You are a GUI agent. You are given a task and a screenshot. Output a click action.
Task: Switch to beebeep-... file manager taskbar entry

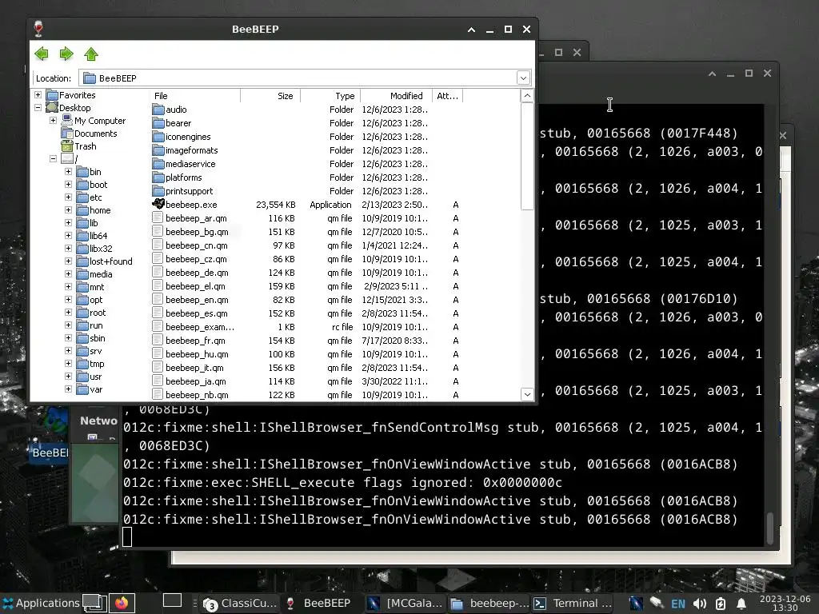[x=489, y=603]
